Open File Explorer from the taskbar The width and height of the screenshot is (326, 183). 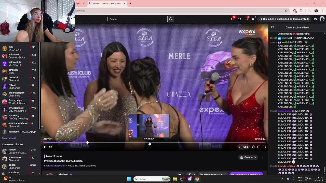[x=175, y=179]
